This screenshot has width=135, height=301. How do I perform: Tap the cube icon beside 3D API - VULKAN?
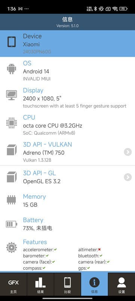click(x=12, y=150)
